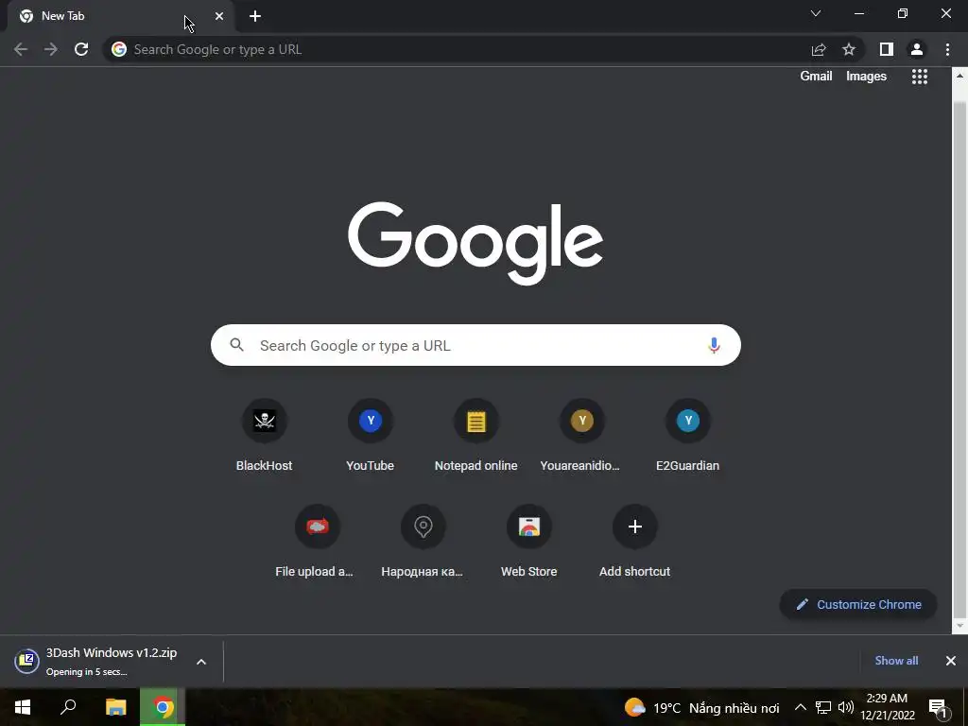Open the File upload a... shortcut
This screenshot has width=968, height=726.
coord(318,542)
